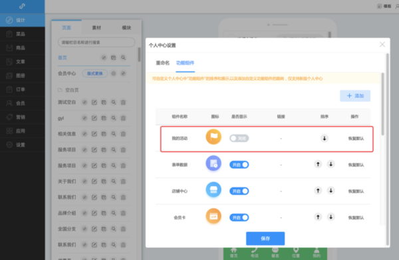Enable 我的活动 display switch
Screen dimensions: 399x260
pos(239,138)
